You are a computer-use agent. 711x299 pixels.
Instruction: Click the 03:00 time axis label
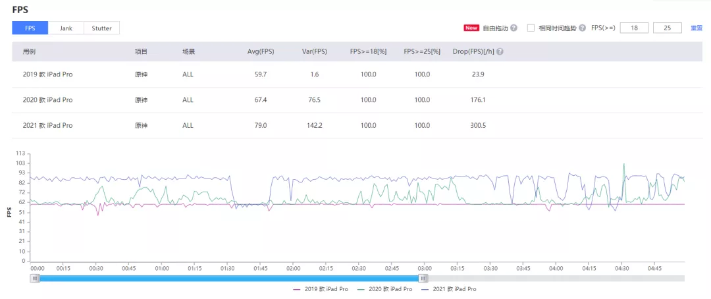pos(425,269)
